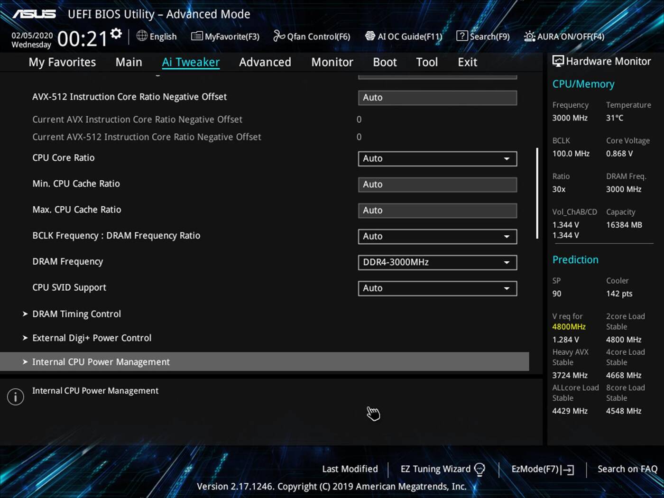Click the Hardware Monitor icon

coord(558,61)
